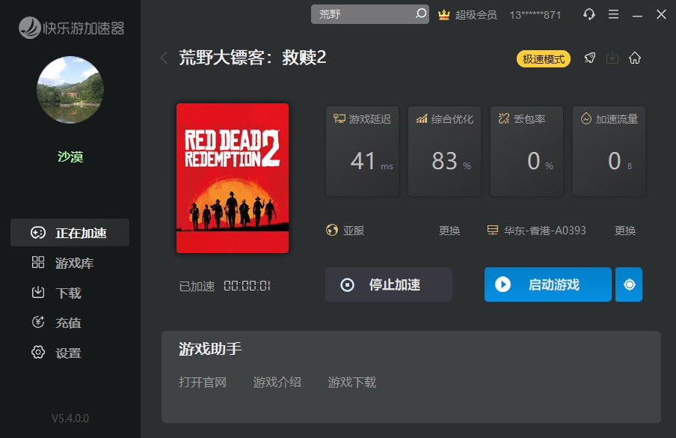Viewport: 676px width, 438px height.
Task: Open the 超级会员 crown badge
Action: (467, 15)
